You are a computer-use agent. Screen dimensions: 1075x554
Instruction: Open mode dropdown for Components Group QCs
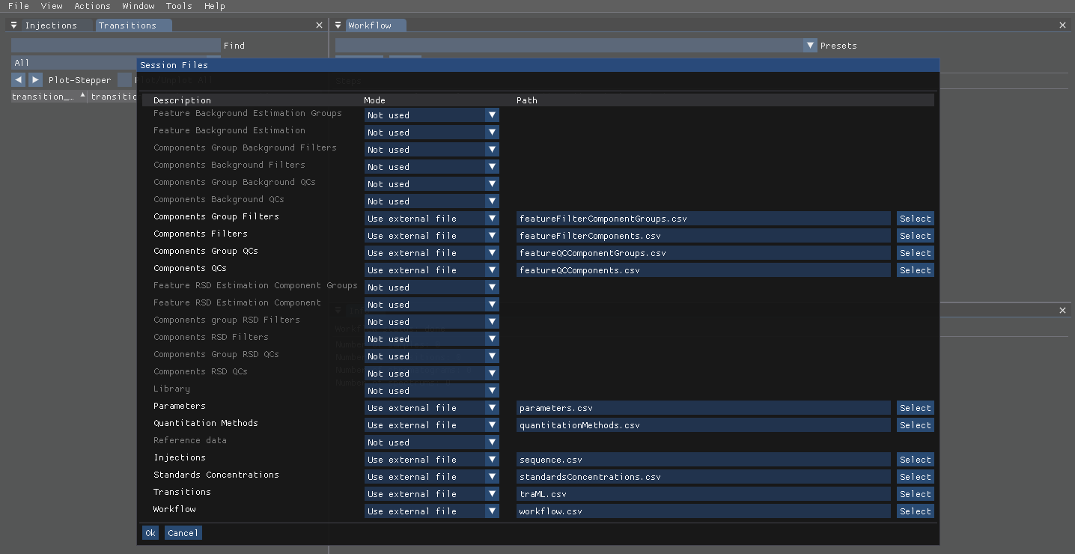pos(431,253)
